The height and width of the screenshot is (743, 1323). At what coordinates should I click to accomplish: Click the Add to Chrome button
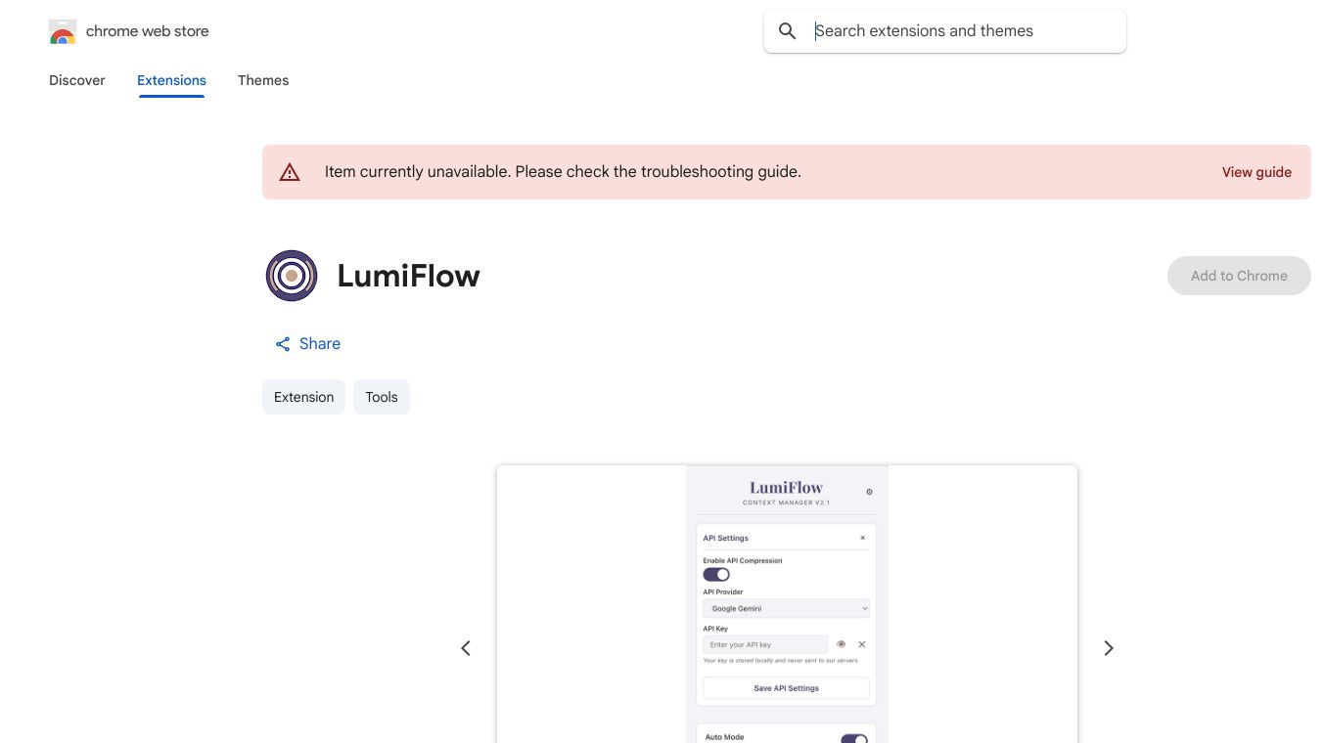click(1239, 276)
